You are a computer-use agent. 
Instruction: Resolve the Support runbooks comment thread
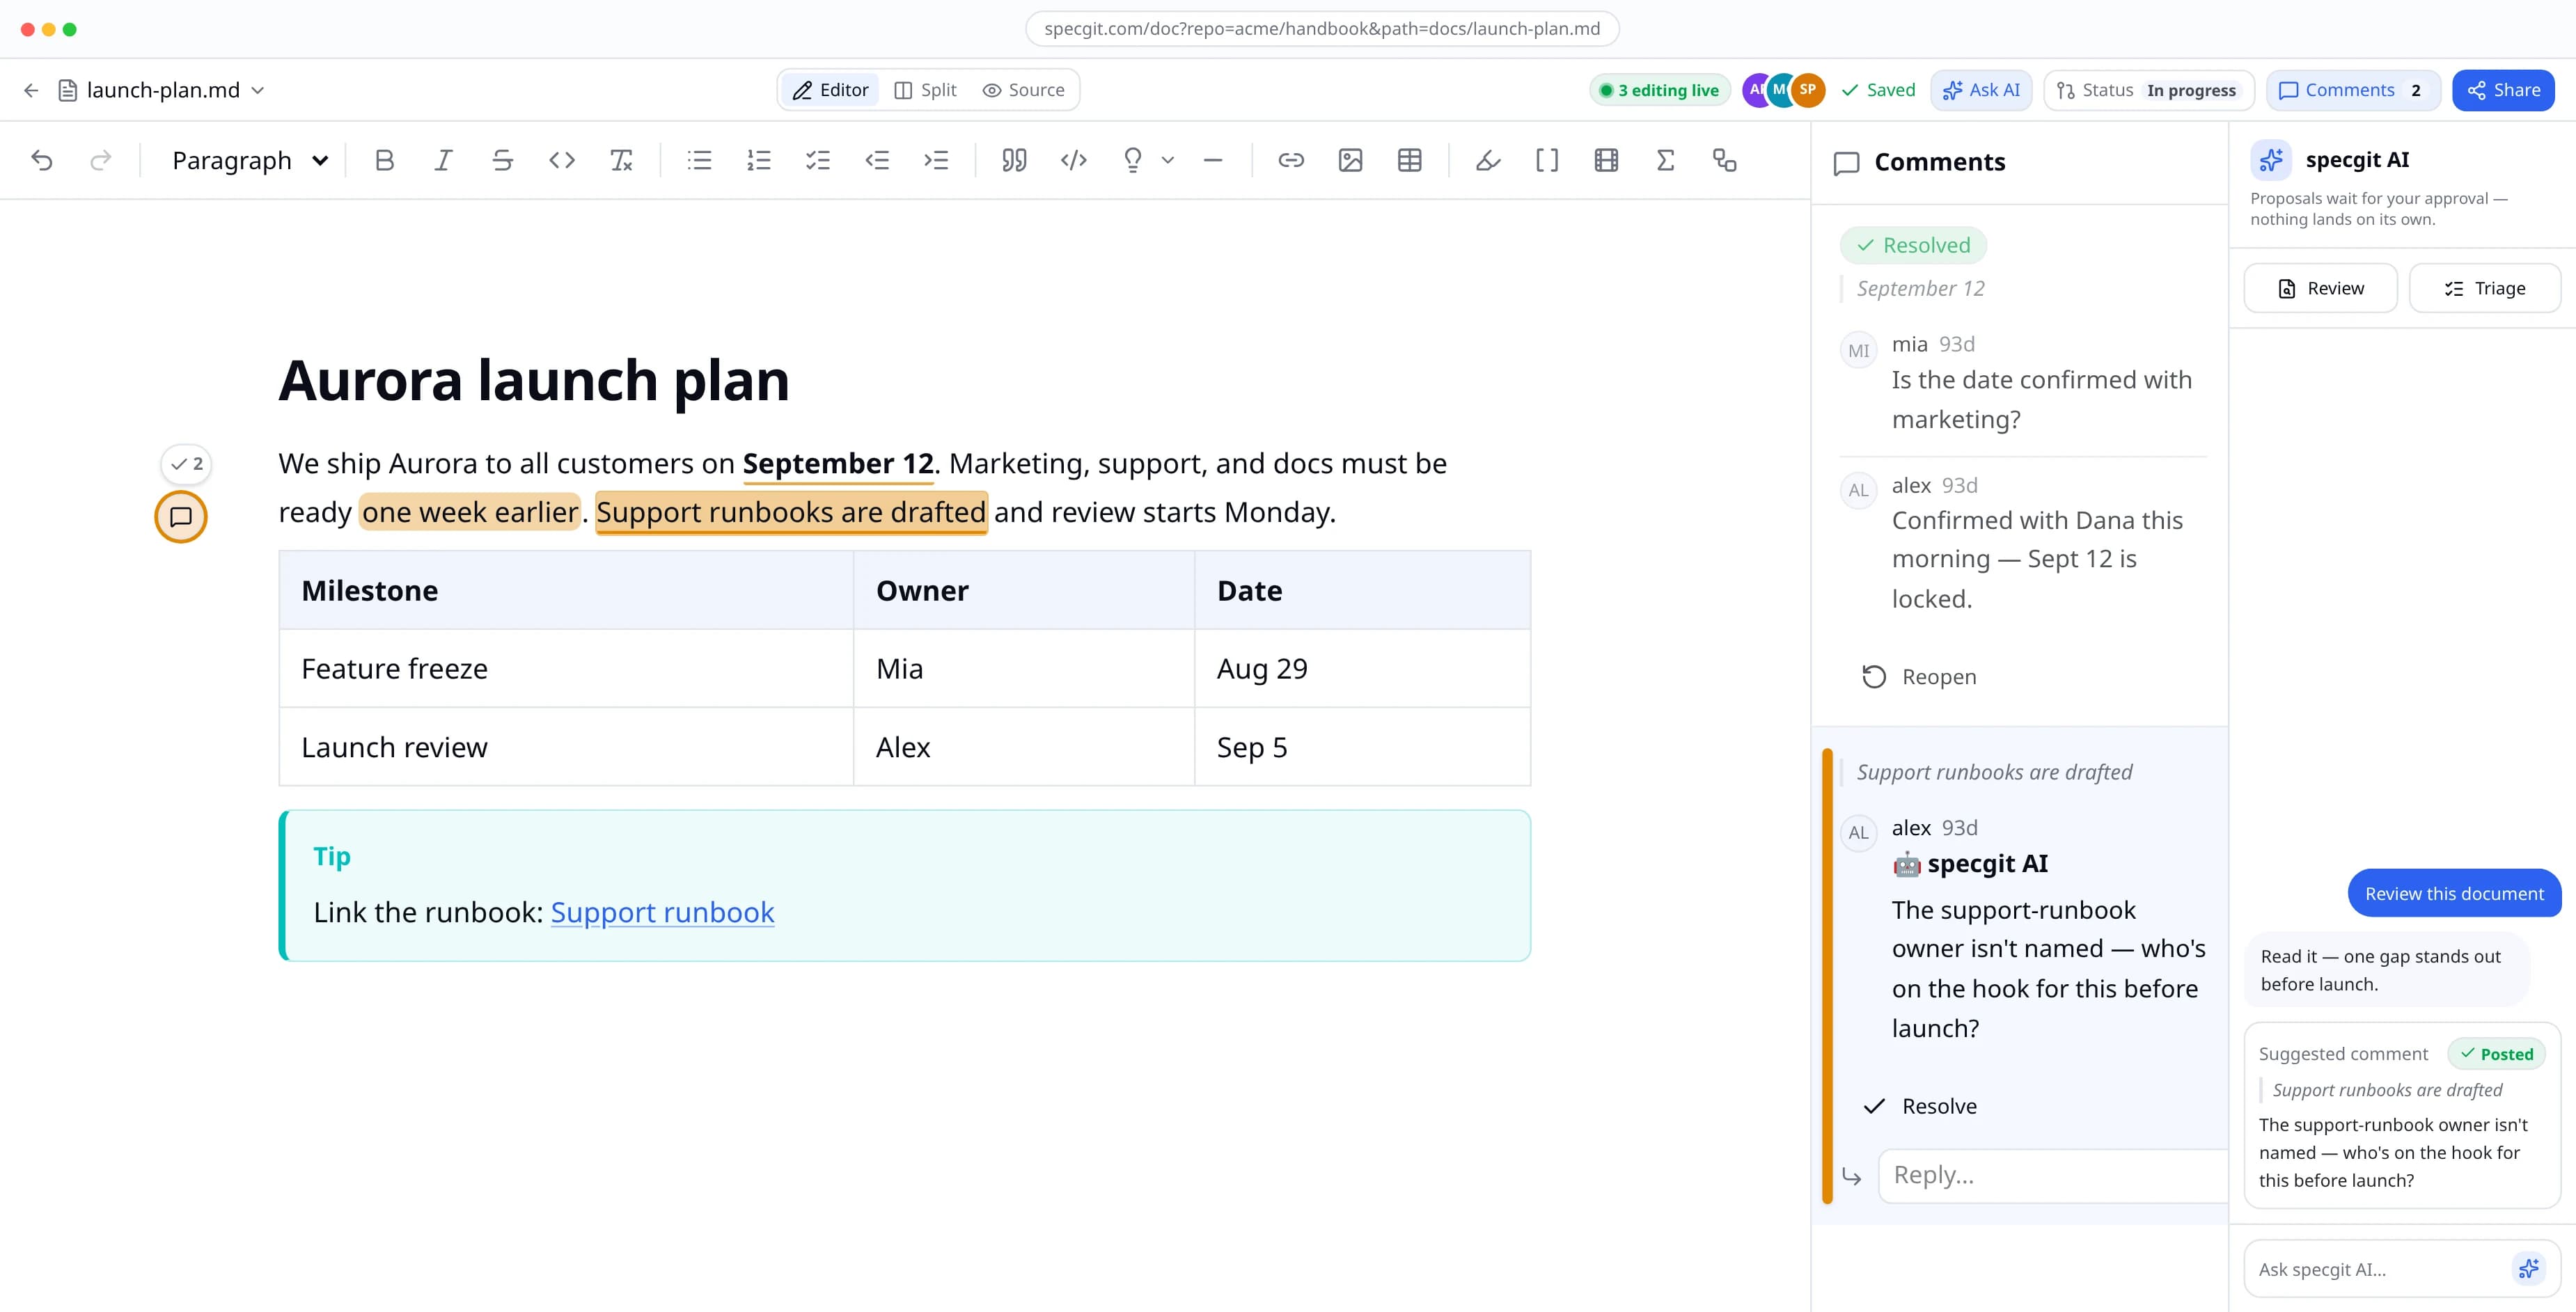point(1919,1106)
